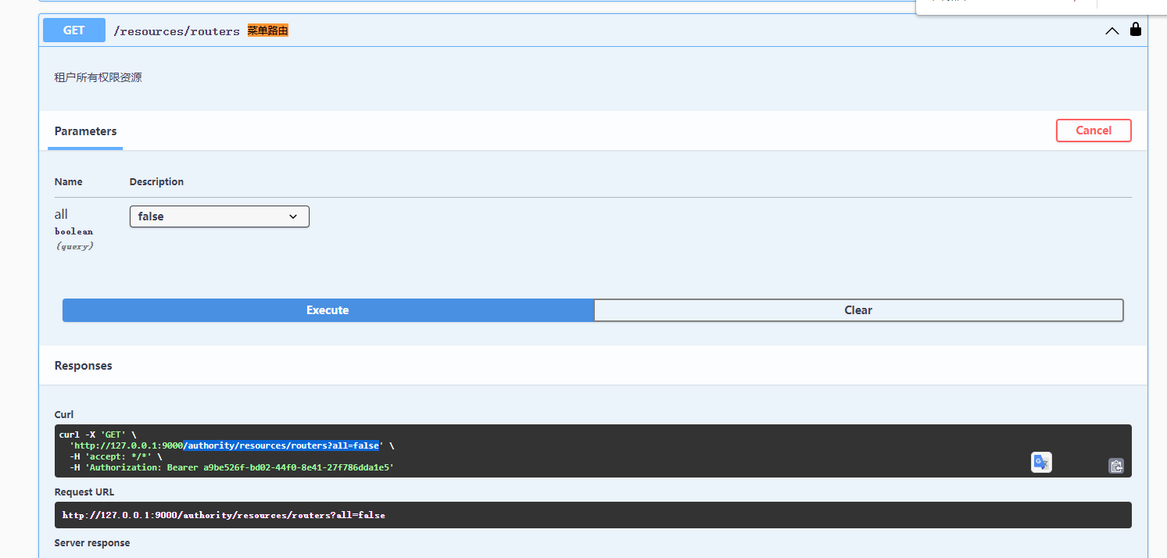Click the highlighted /authority/resources/routers?all=false text
Viewport: 1167px width, 558px height.
[281, 445]
